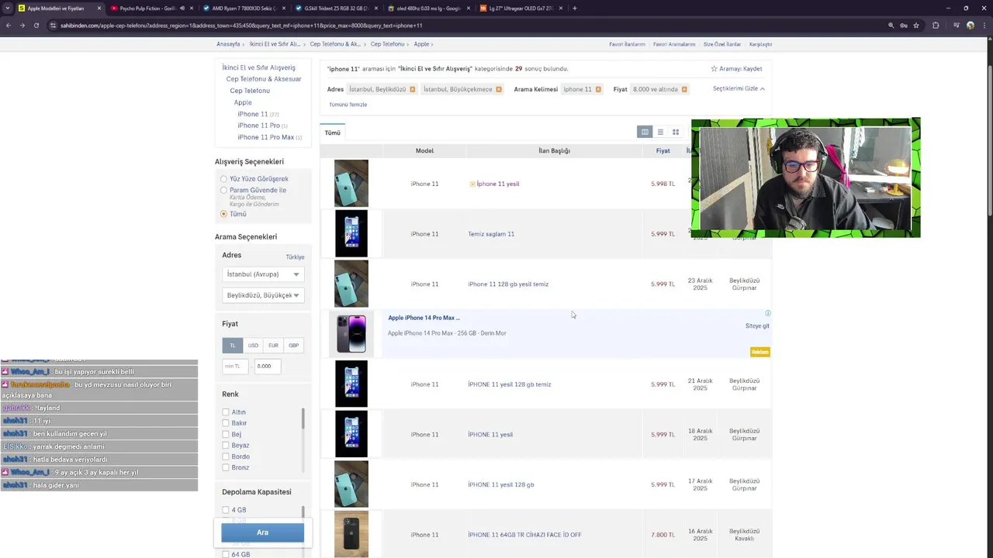
Task: Select the Tümü shopping option radio
Action: tap(224, 214)
